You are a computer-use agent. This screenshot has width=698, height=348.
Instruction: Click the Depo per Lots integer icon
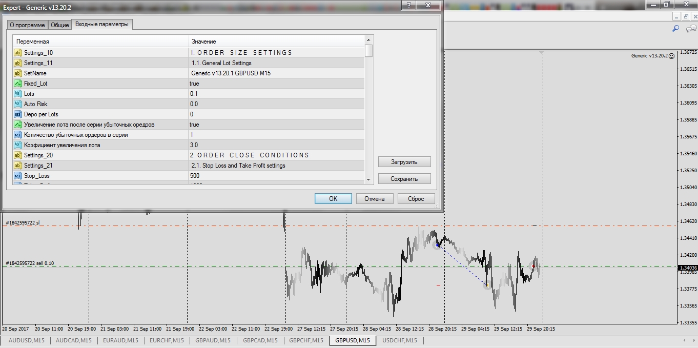(17, 114)
